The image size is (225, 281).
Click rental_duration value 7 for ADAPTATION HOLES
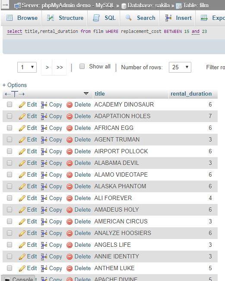(210, 116)
